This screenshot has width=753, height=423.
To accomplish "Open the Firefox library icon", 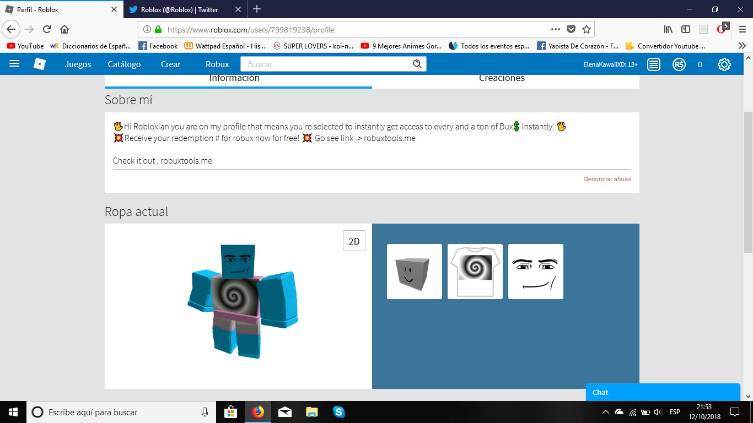I will [x=668, y=29].
